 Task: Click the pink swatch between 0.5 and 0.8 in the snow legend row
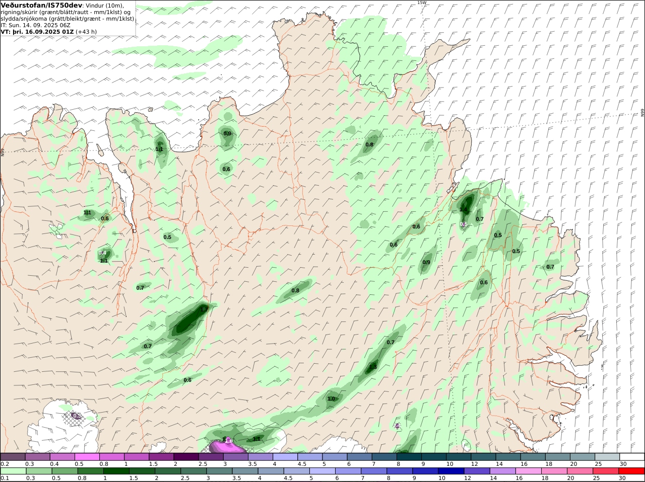pos(87,457)
